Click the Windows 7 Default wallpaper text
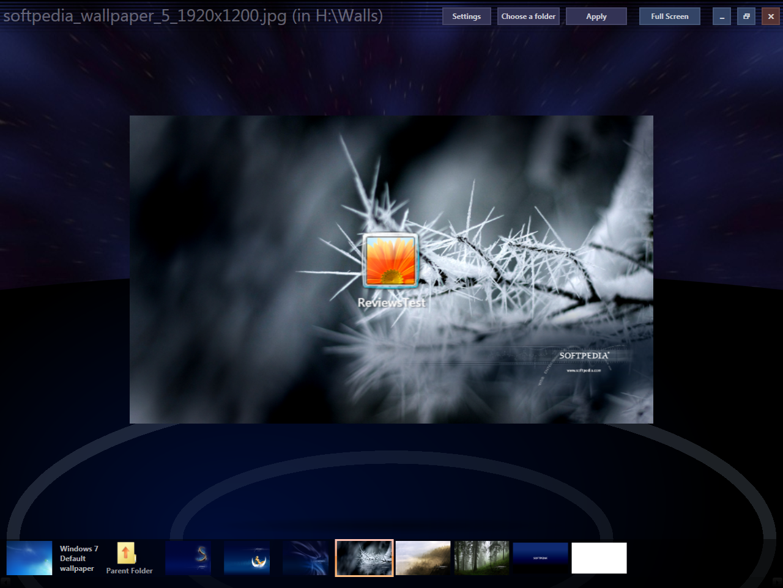This screenshot has height=588, width=783. tap(78, 559)
